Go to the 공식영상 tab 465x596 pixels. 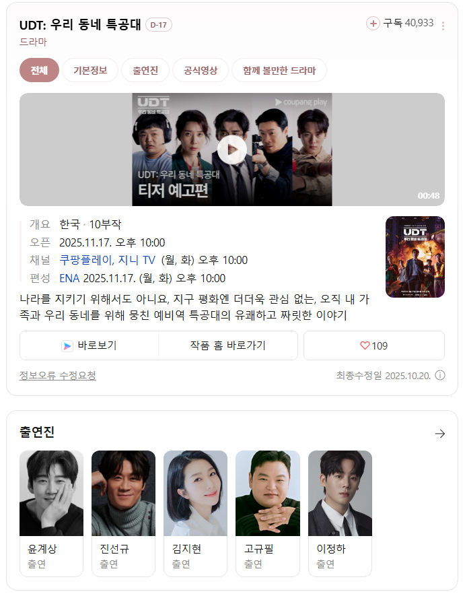tap(201, 70)
